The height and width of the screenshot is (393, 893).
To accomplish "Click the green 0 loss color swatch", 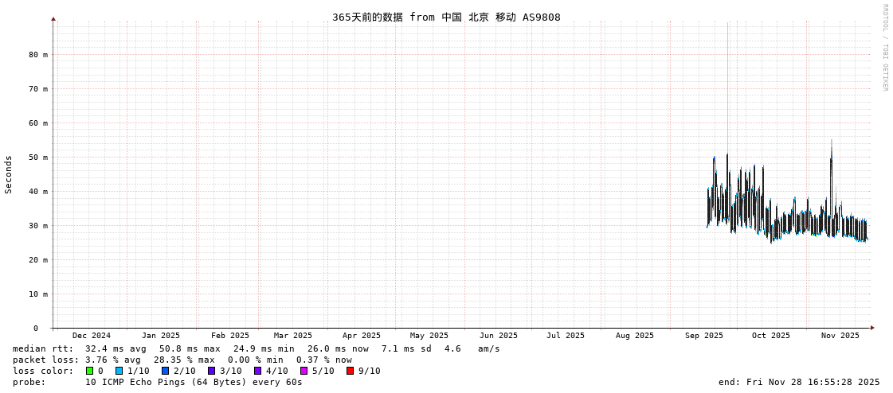I will click(x=89, y=371).
